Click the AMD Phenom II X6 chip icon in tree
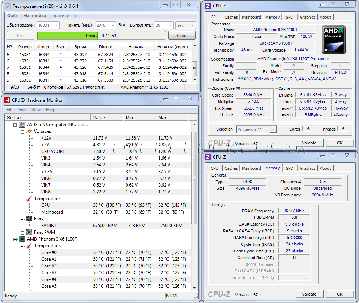 pos(22,239)
